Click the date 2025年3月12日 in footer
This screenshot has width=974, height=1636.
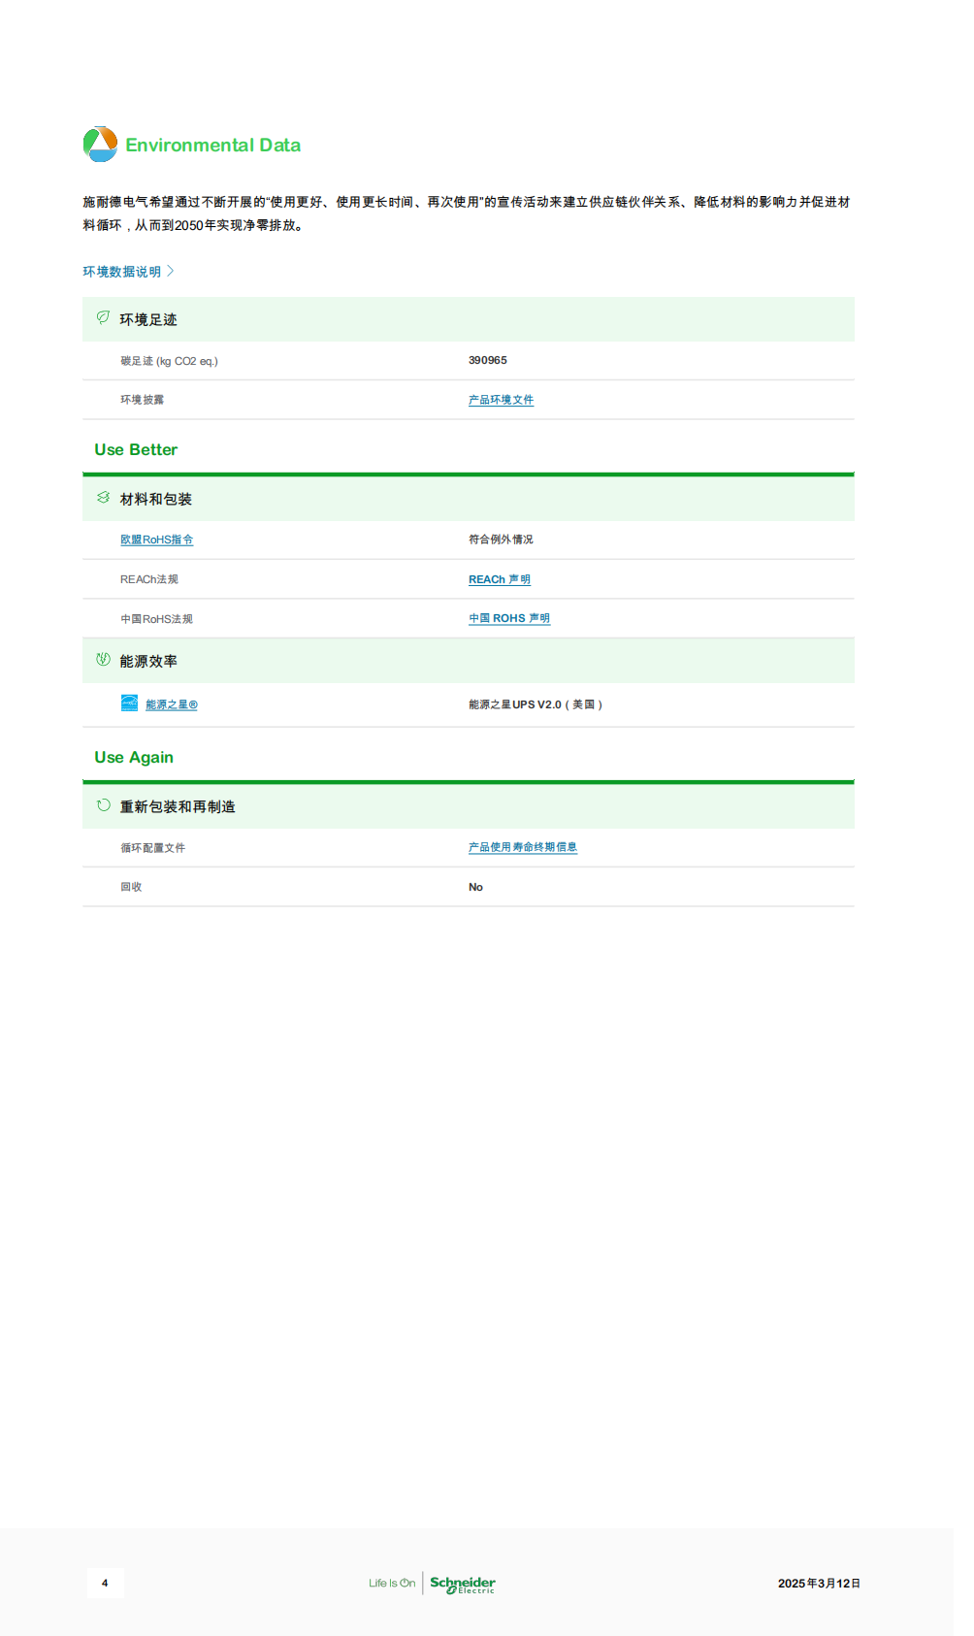coord(819,1584)
